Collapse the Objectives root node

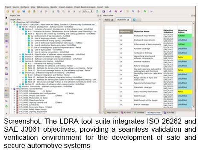click(x=12, y=22)
